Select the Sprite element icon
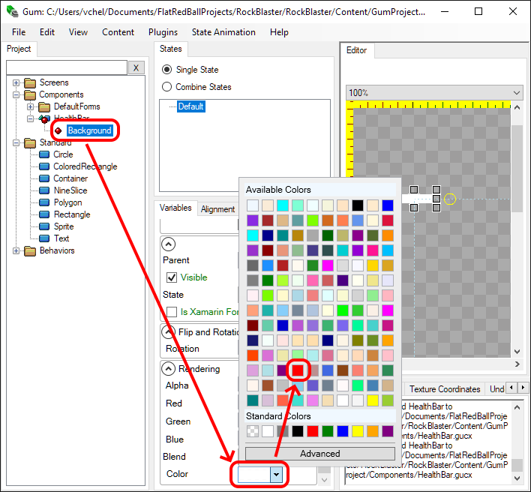The width and height of the screenshot is (531, 492). point(43,226)
